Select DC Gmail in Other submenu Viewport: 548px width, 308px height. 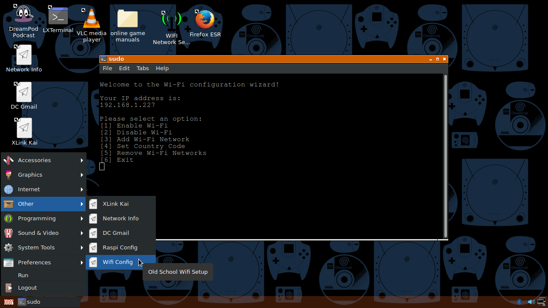[x=121, y=233]
